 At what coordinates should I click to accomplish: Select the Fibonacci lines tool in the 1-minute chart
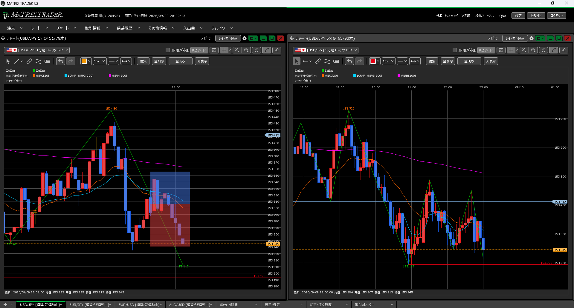click(38, 61)
